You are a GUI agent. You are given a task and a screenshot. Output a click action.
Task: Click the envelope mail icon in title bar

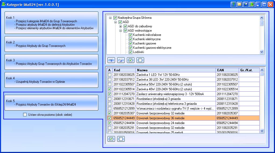click(239, 5)
